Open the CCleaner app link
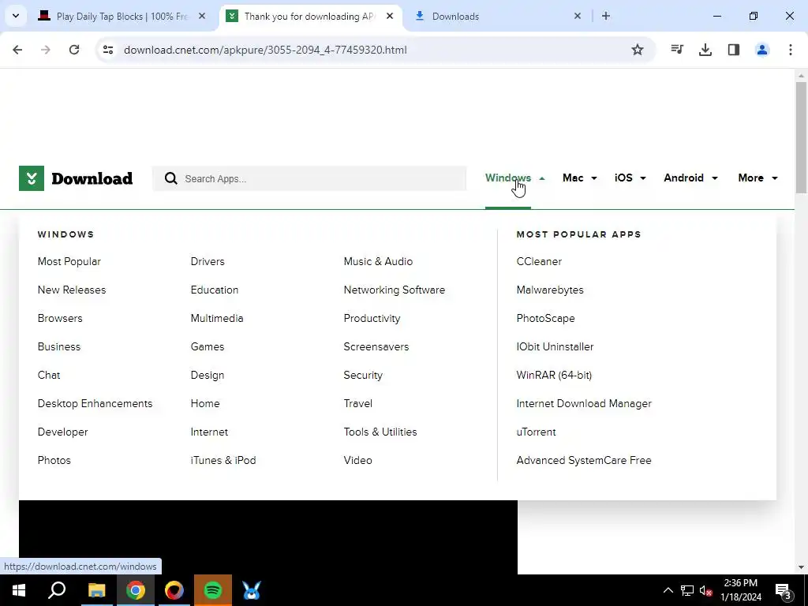The image size is (808, 606). [x=539, y=261]
